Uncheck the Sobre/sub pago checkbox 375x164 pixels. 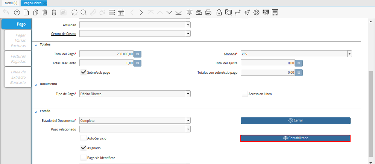click(84, 72)
